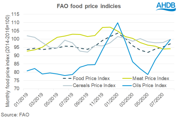Click the oils index peak at 01/2020
The width and height of the screenshot is (178, 118).
tap(118, 23)
